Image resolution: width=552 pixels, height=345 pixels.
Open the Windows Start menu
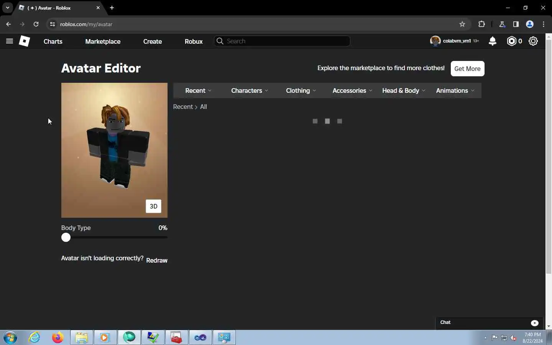(x=10, y=338)
